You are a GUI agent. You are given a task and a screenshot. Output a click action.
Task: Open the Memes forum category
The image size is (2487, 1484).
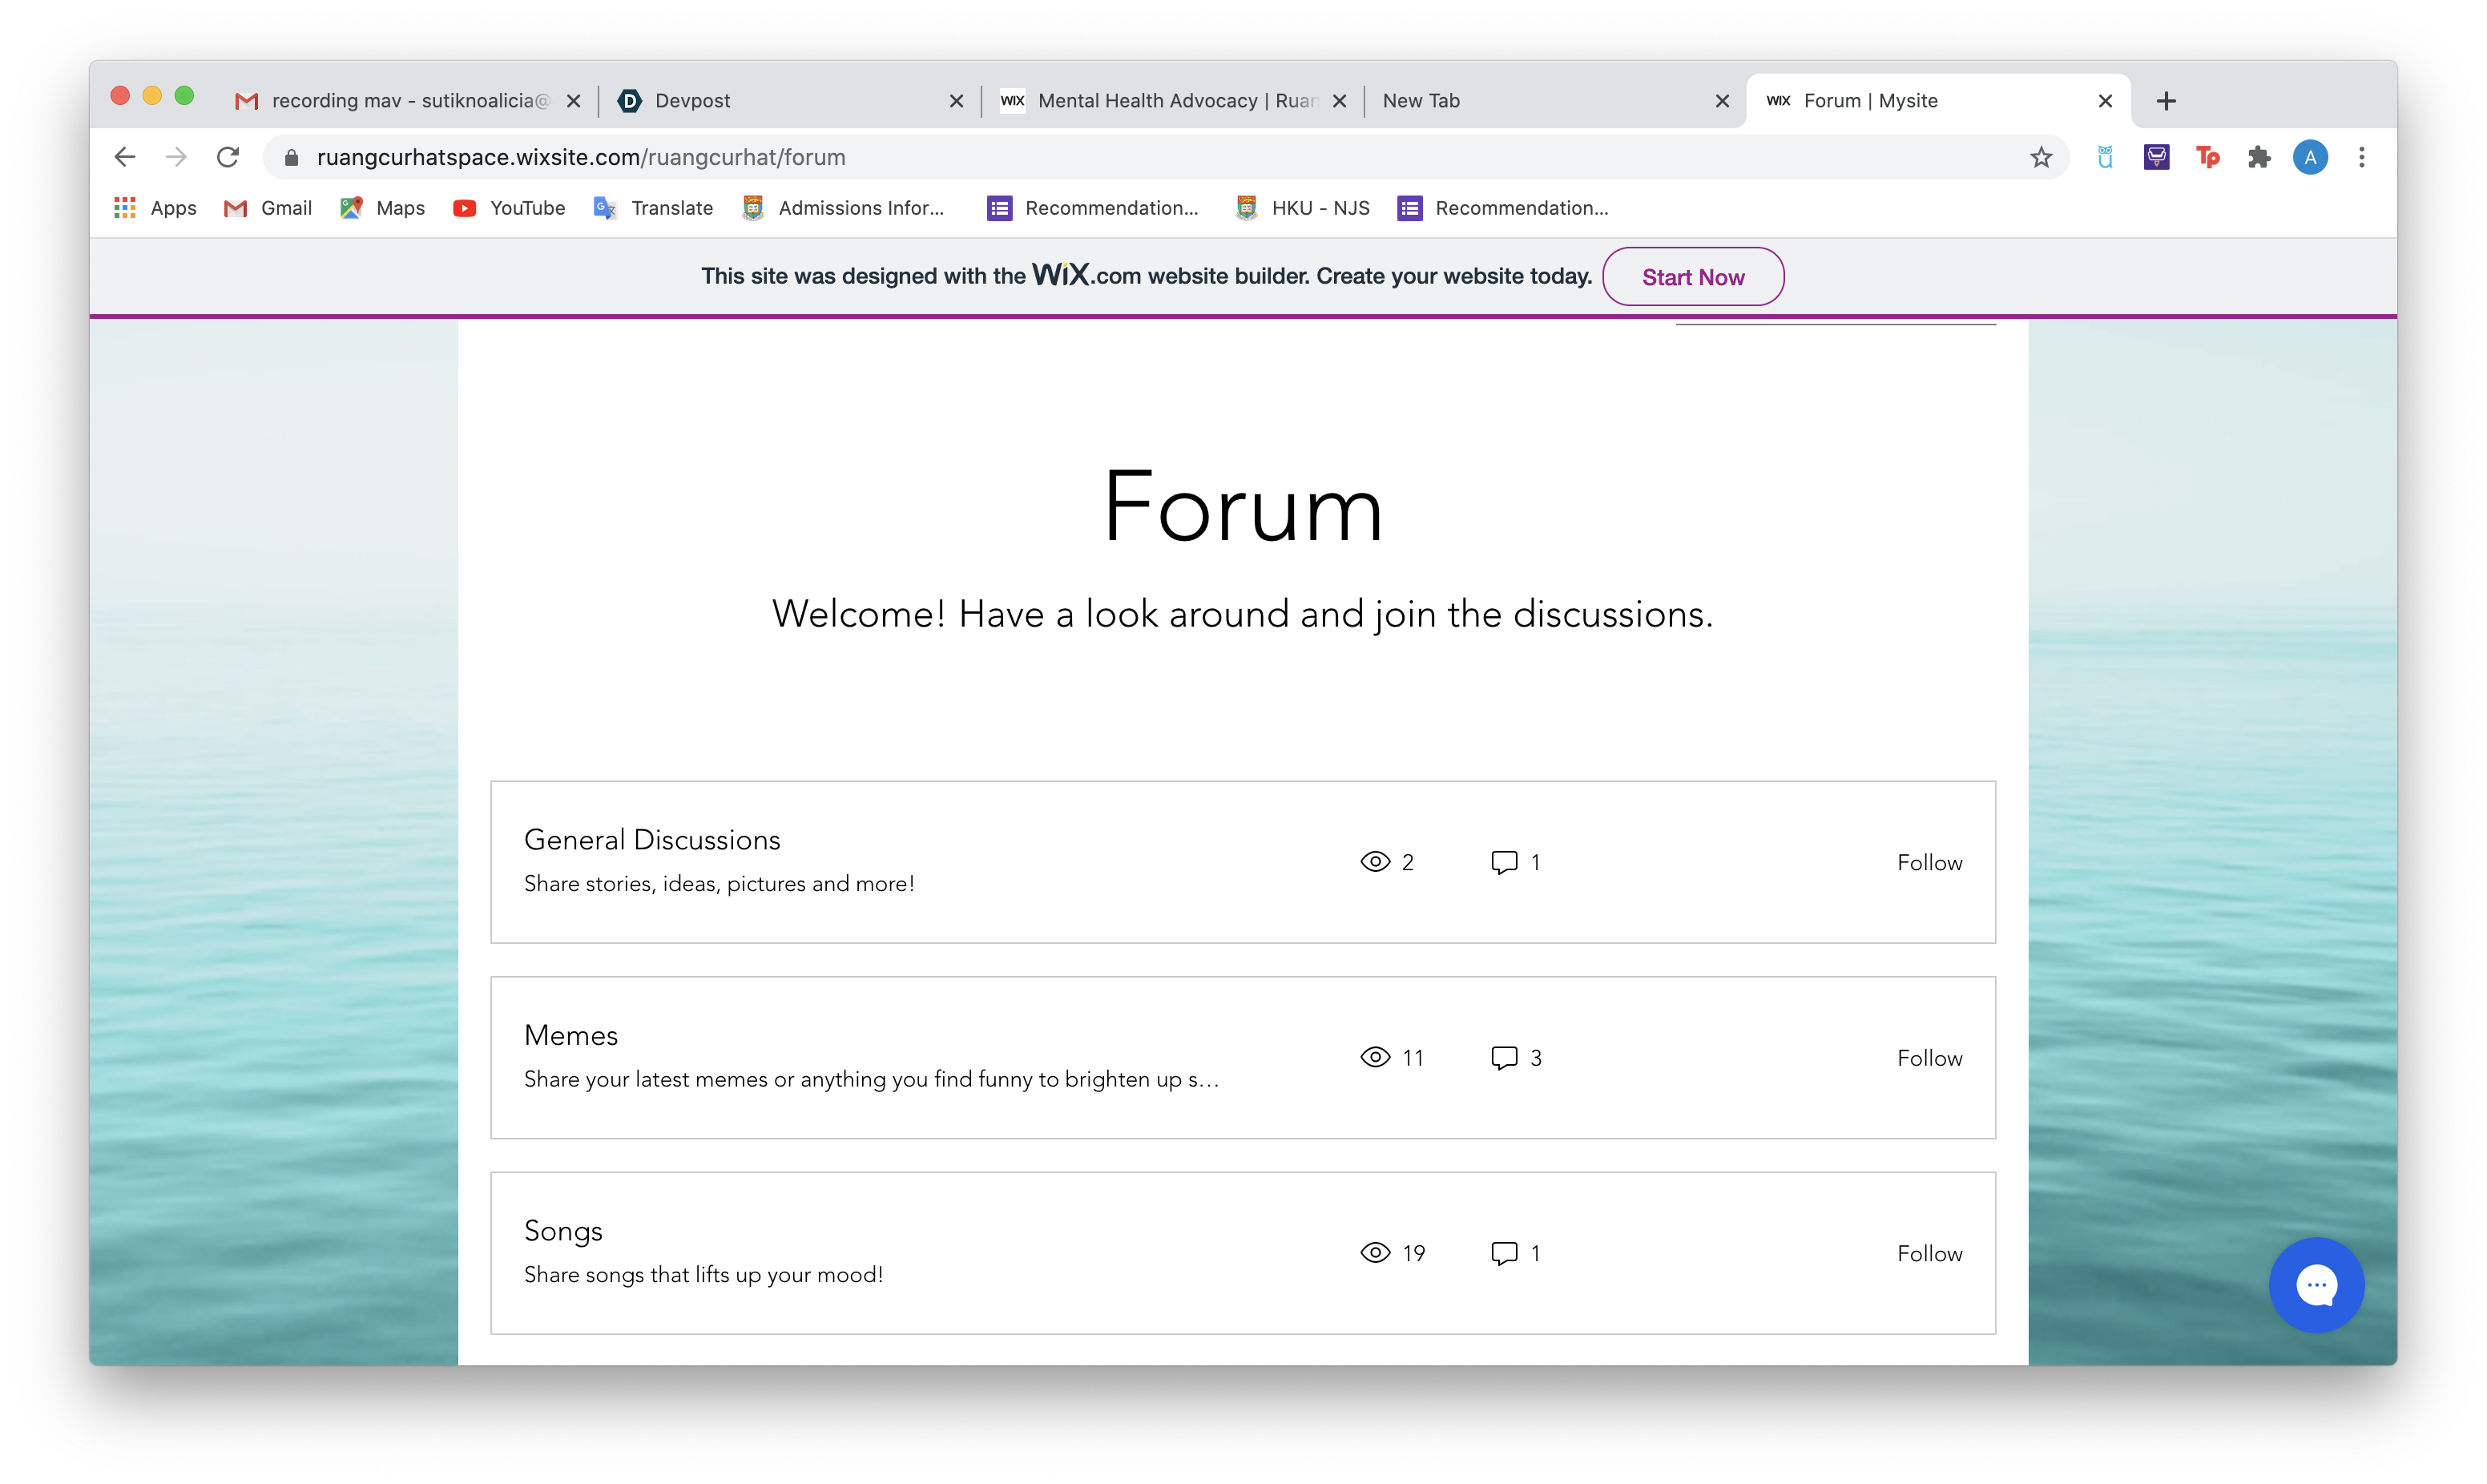[570, 1035]
